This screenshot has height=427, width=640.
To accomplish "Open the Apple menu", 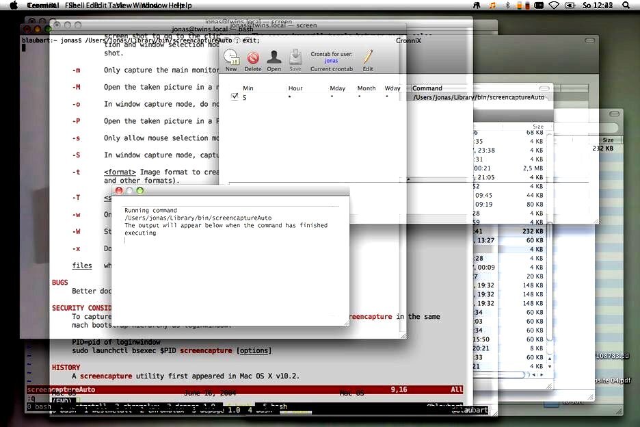I will click(14, 5).
